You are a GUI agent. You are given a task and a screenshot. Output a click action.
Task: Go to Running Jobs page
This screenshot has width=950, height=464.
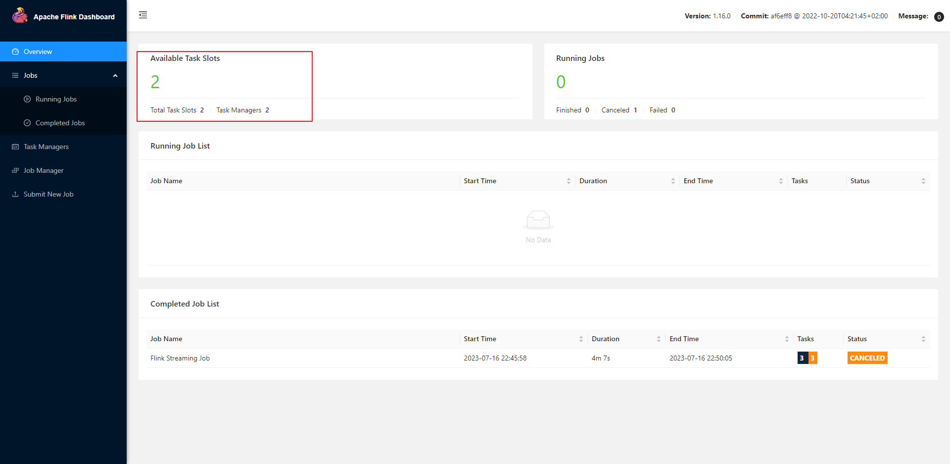point(63,99)
